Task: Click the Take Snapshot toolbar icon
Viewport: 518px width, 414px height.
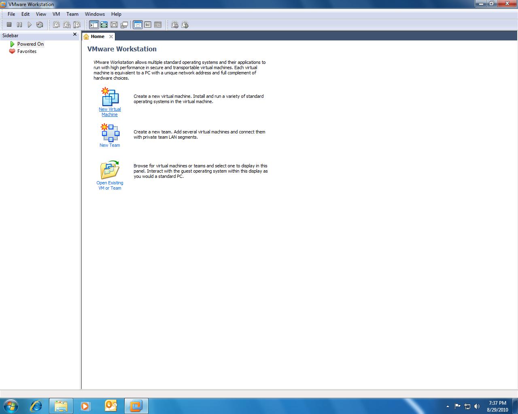Action: pos(56,25)
